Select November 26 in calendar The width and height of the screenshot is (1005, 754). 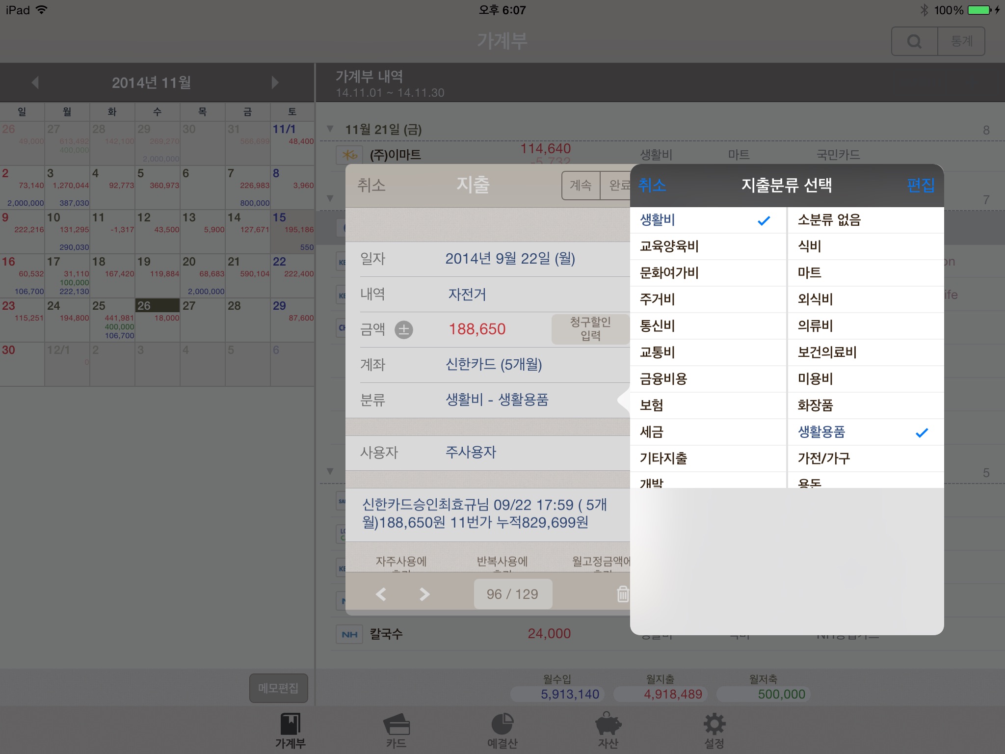coord(157,320)
